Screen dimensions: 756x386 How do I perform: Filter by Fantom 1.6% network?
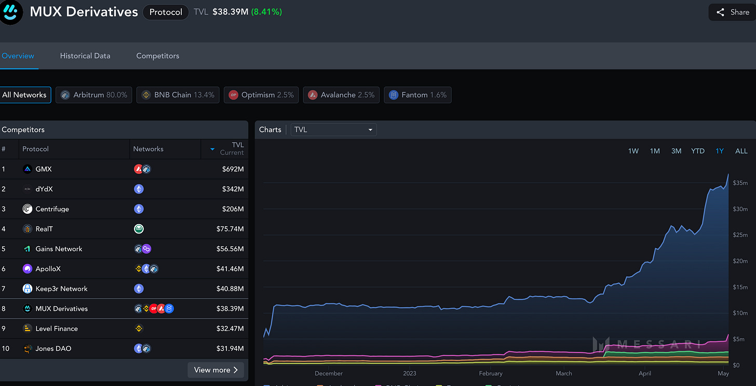click(417, 95)
